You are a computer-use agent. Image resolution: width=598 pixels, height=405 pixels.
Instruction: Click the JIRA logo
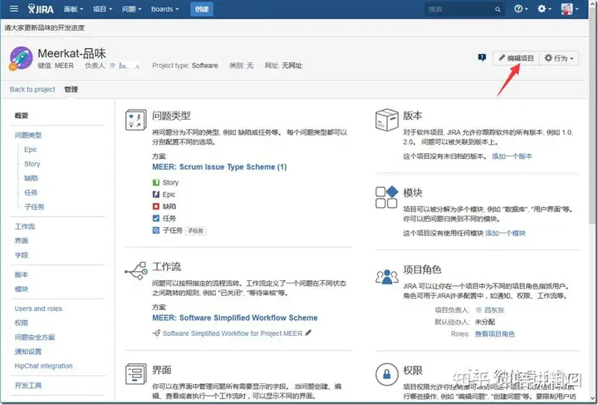coord(41,9)
